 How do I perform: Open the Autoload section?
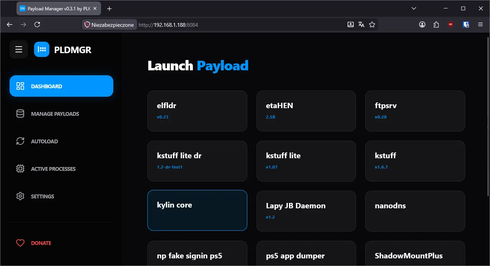[61, 141]
